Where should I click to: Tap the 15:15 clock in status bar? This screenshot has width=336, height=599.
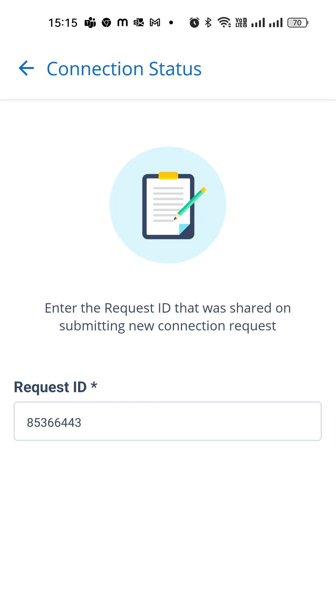point(63,23)
